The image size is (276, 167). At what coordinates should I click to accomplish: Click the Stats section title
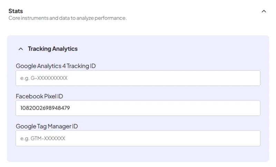click(16, 11)
